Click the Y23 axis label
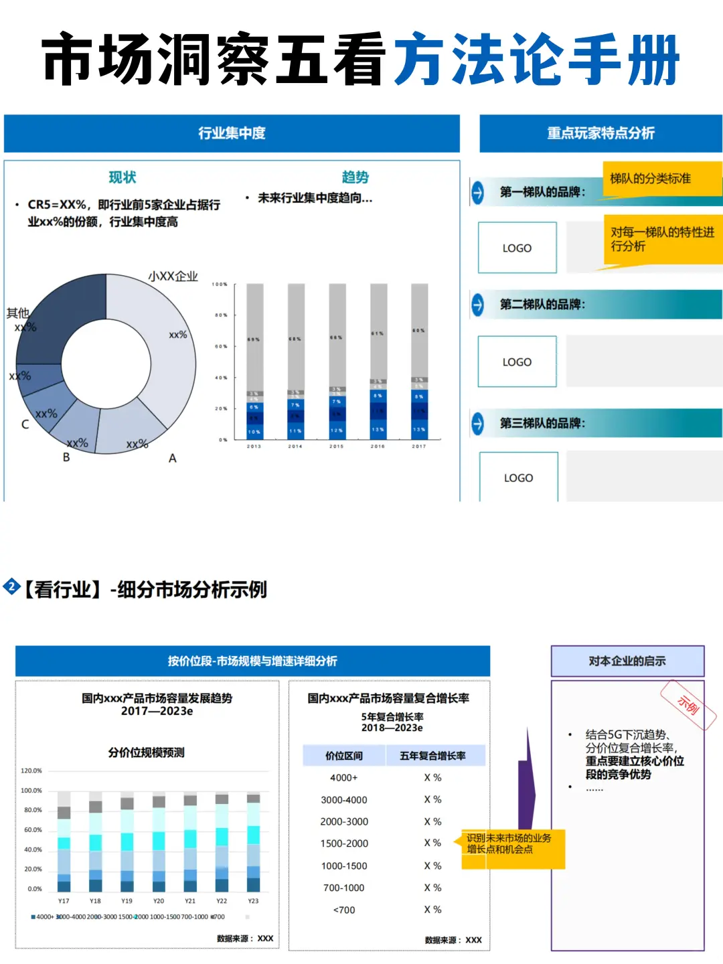Screen dimensions: 723x964 253,901
